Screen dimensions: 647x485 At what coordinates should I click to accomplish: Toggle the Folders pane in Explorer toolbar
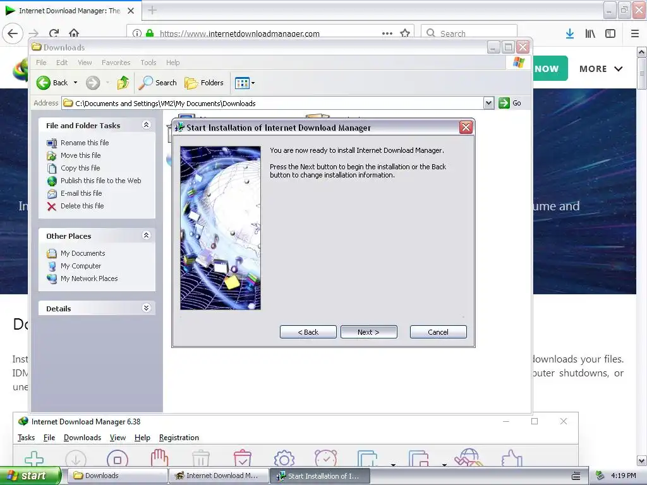[204, 83]
